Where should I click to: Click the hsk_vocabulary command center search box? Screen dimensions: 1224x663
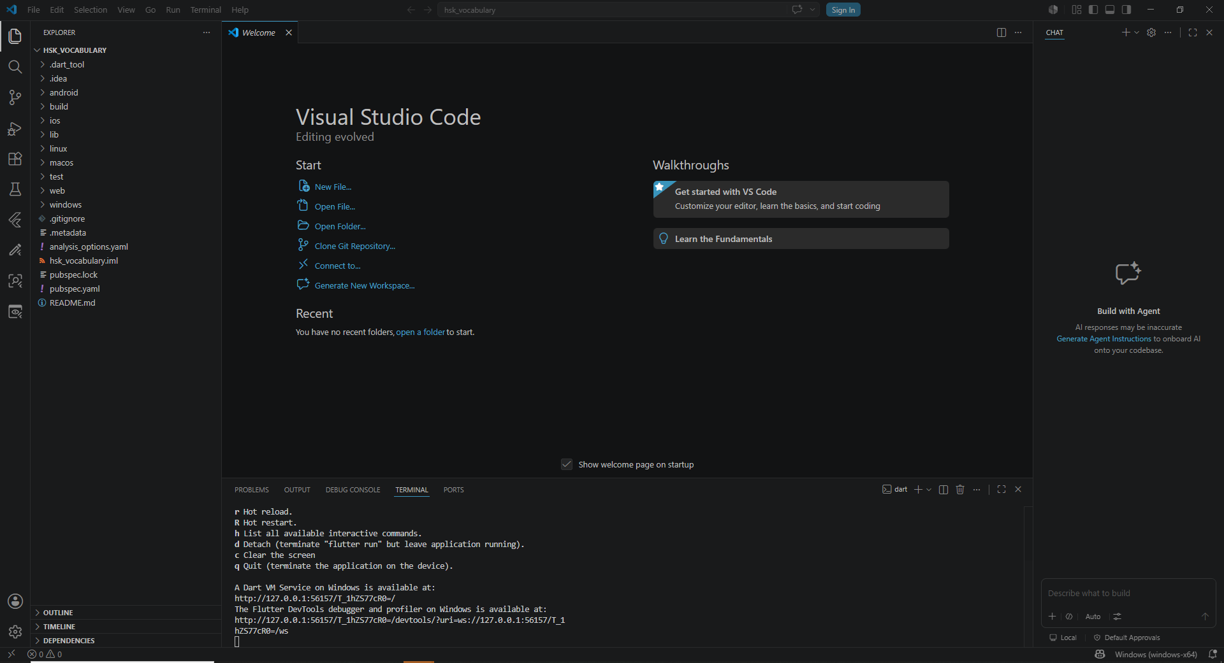[612, 10]
